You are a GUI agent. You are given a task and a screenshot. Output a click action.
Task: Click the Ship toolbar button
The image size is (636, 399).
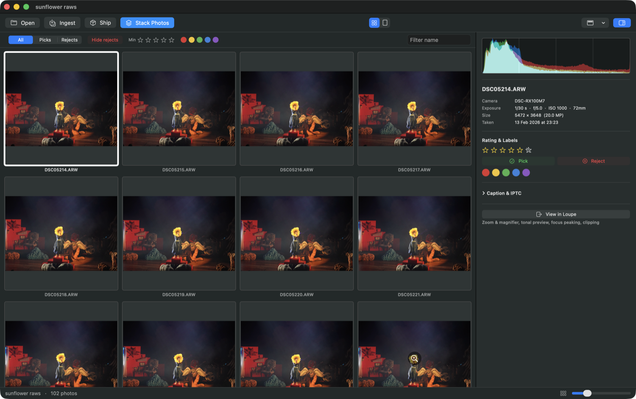(100, 23)
